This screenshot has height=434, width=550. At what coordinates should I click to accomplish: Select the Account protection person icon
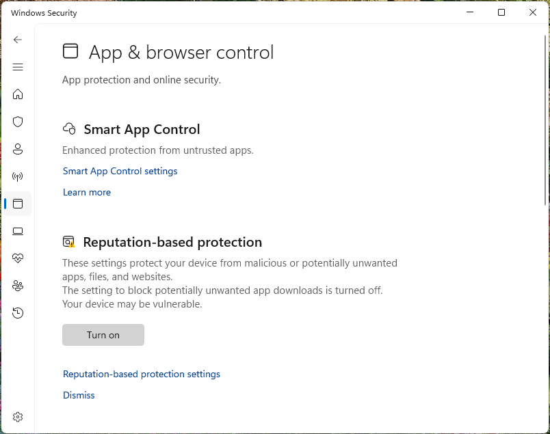(18, 149)
